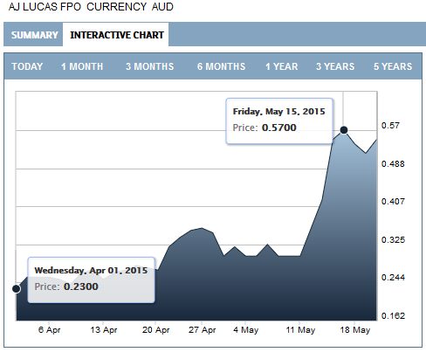Click the 11 May axis label
The height and width of the screenshot is (352, 426).
click(300, 330)
